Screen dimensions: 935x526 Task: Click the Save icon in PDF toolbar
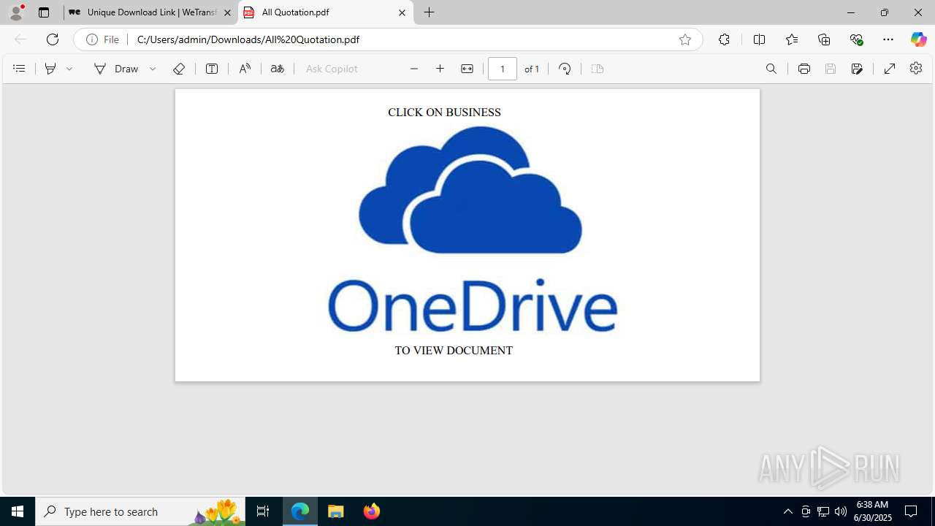click(831, 69)
